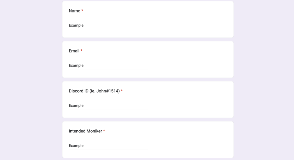The height and width of the screenshot is (160, 294).
Task: Click the asterisk beside Intended Moniker
Action: pyautogui.click(x=104, y=131)
